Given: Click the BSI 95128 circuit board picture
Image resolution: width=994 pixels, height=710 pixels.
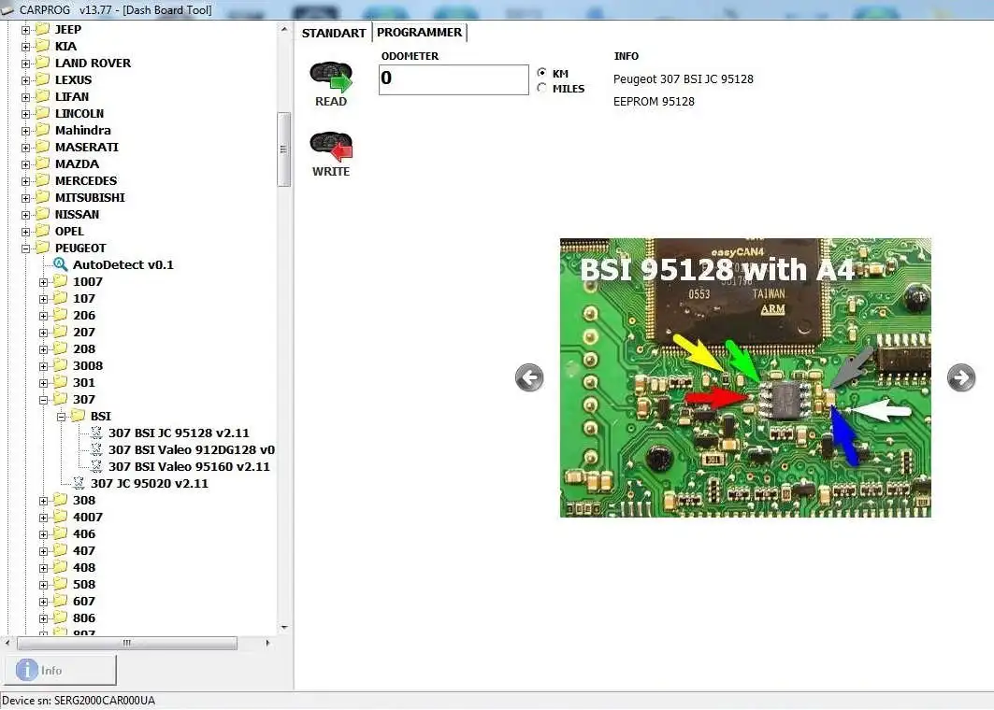Looking at the screenshot, I should coord(745,377).
